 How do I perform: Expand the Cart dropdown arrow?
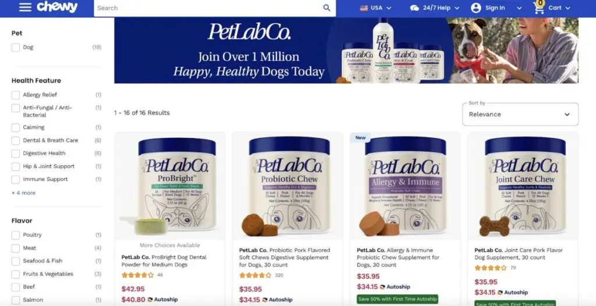(567, 8)
